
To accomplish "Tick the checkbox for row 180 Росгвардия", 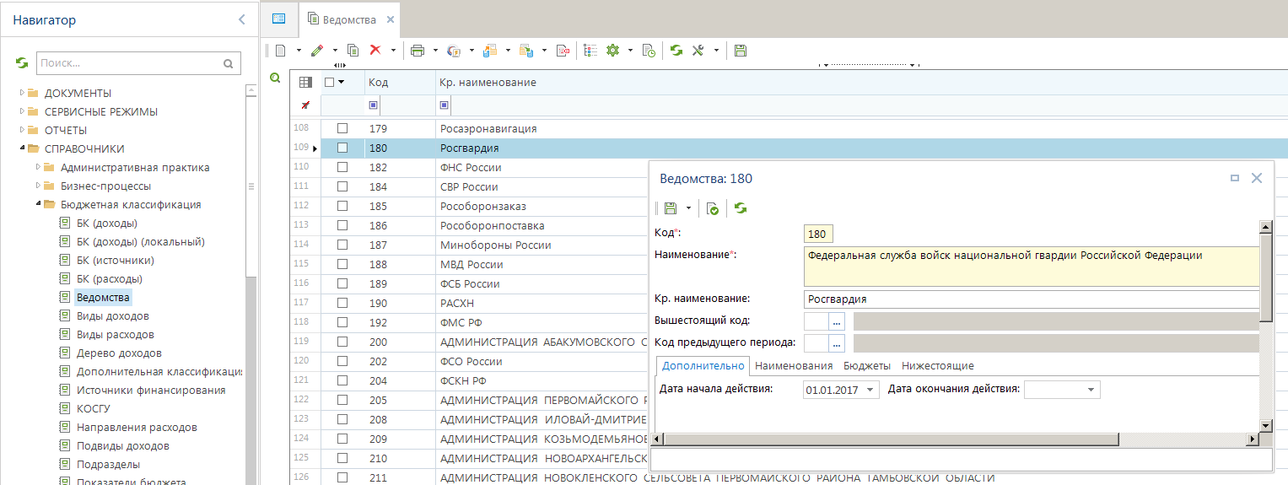I will (x=342, y=148).
